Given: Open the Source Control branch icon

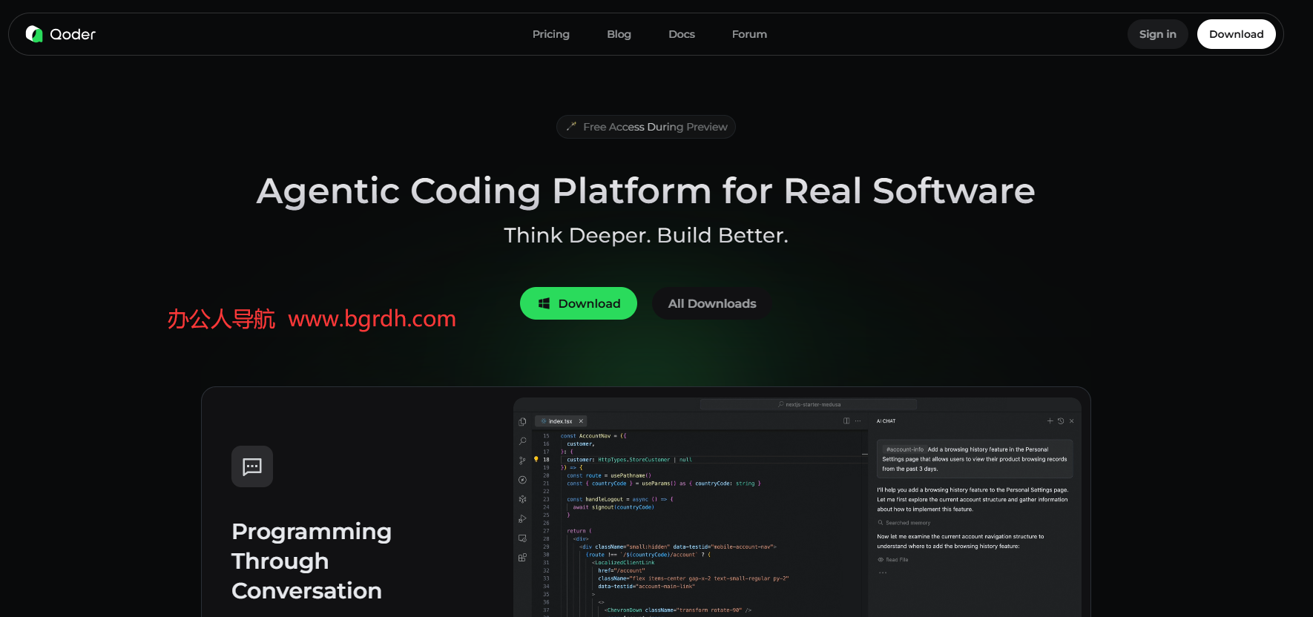Looking at the screenshot, I should tap(522, 461).
